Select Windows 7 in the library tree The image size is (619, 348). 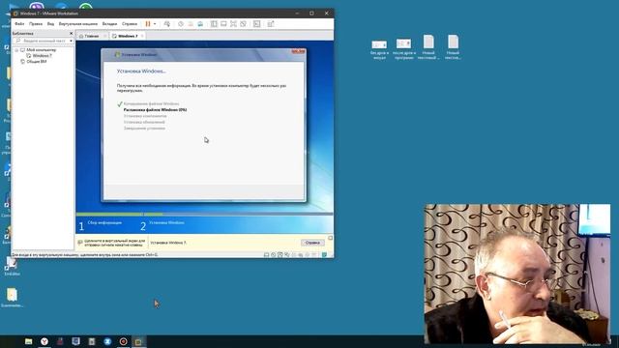[x=42, y=56]
